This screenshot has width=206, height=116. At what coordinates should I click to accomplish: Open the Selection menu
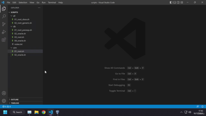(23, 3)
